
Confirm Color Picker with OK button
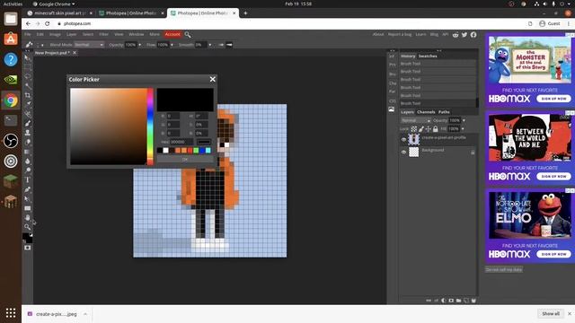(x=185, y=160)
